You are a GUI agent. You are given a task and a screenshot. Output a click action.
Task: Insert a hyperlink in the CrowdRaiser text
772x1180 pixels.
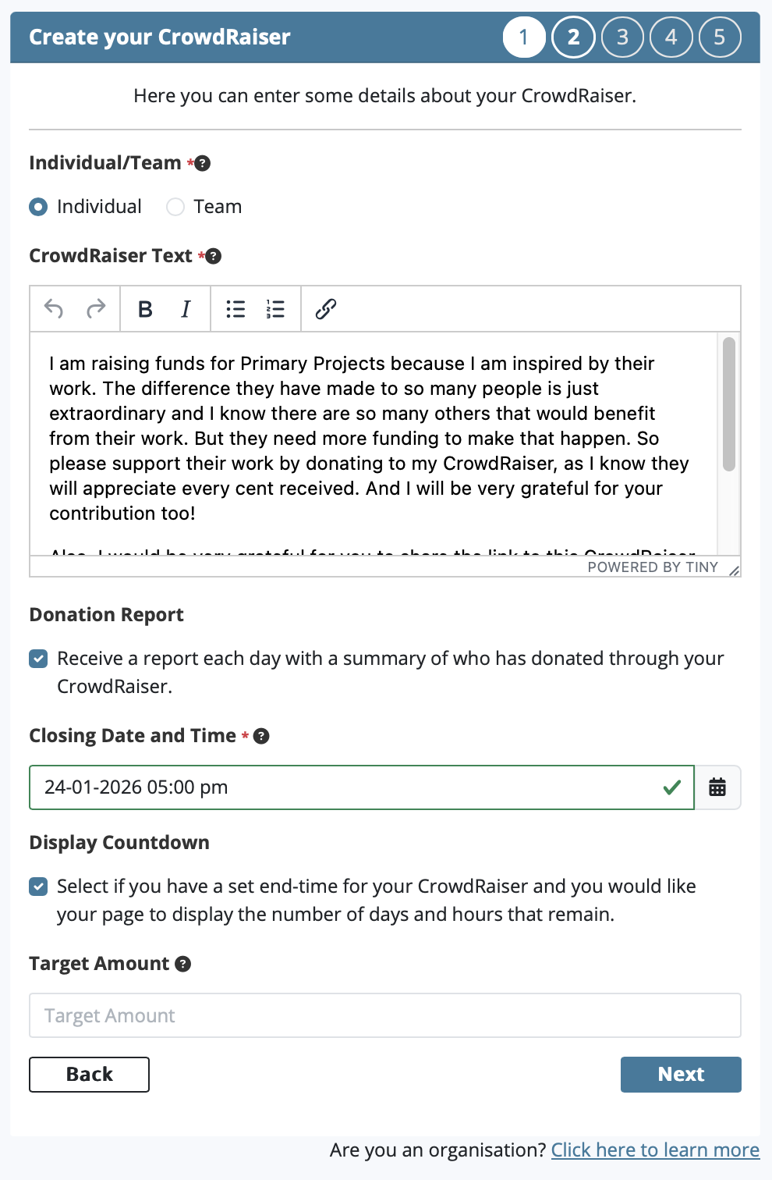pyautogui.click(x=325, y=309)
